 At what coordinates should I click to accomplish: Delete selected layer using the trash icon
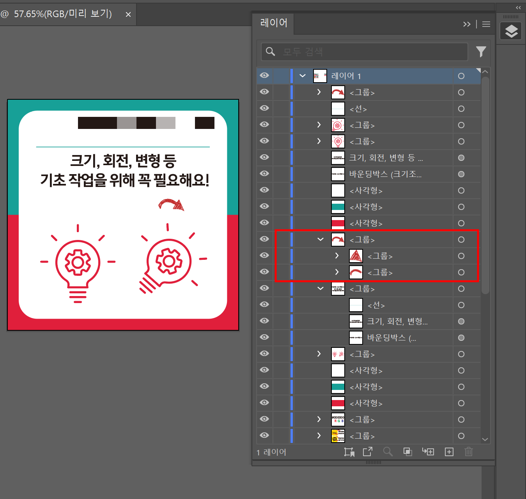click(468, 452)
